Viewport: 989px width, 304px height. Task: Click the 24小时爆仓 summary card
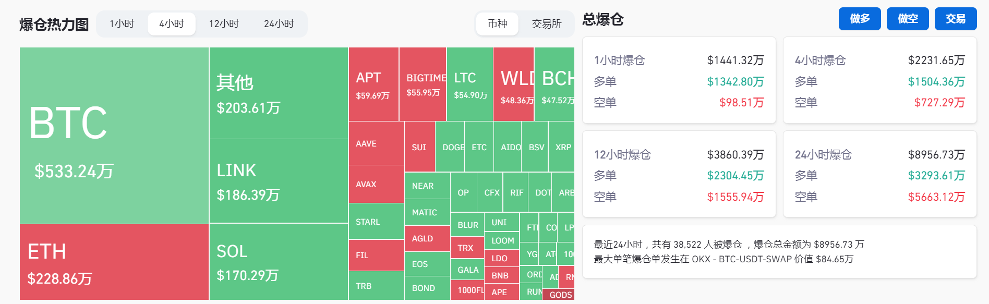pyautogui.click(x=880, y=175)
